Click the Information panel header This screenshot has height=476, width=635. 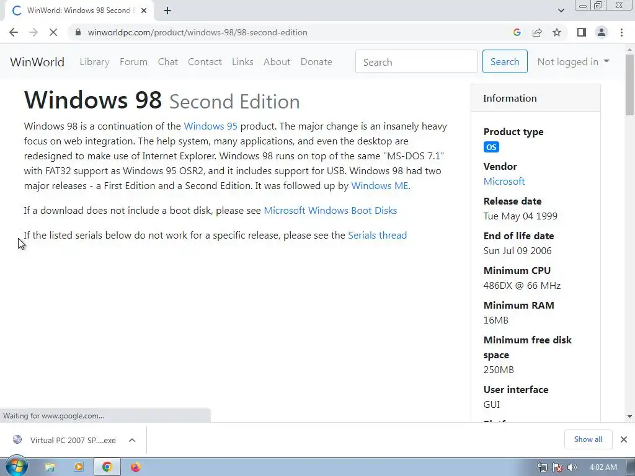(535, 98)
